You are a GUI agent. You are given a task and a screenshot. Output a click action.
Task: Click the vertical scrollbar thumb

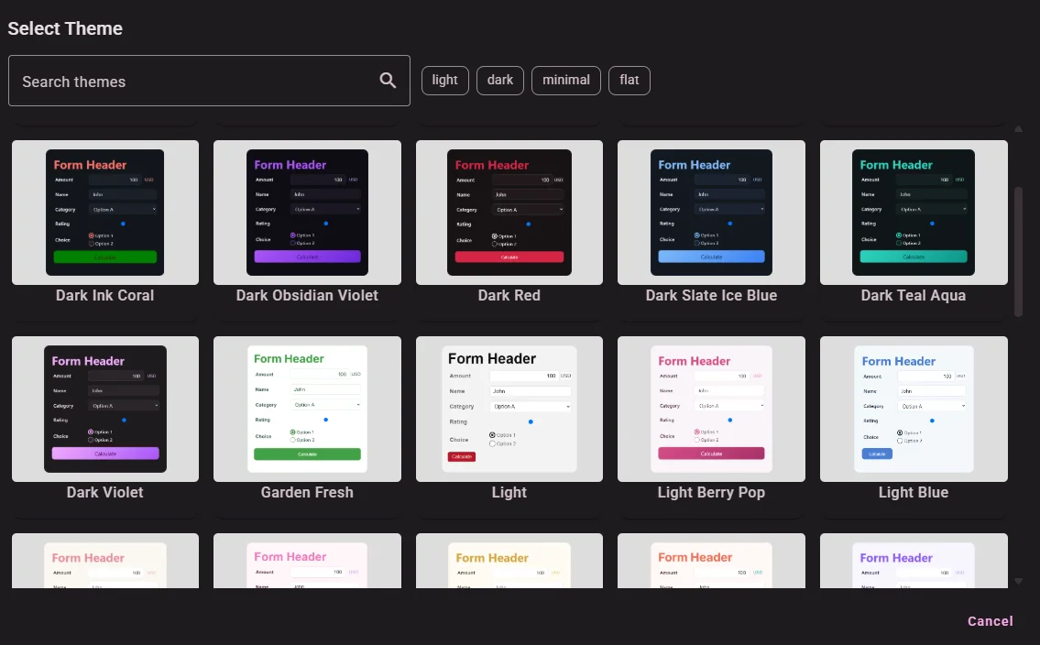[x=1018, y=252]
